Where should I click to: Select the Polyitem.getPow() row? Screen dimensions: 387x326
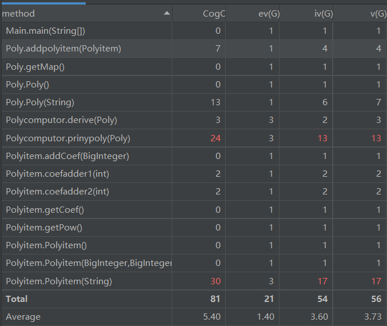pos(44,228)
